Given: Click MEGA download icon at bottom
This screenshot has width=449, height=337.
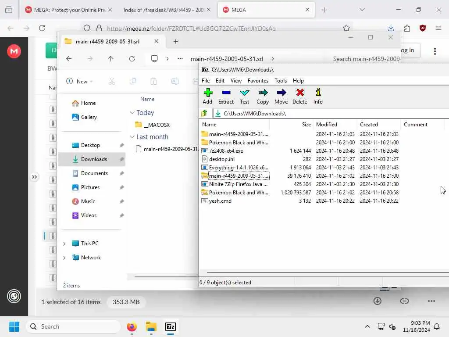Looking at the screenshot, I should point(378,301).
